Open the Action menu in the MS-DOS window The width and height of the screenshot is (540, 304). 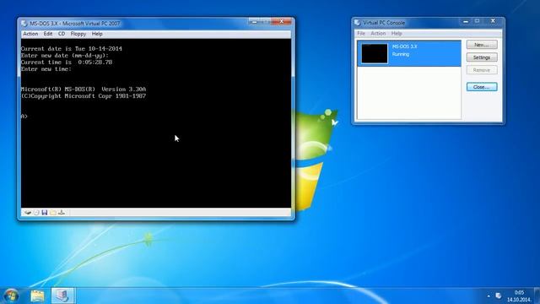point(30,34)
